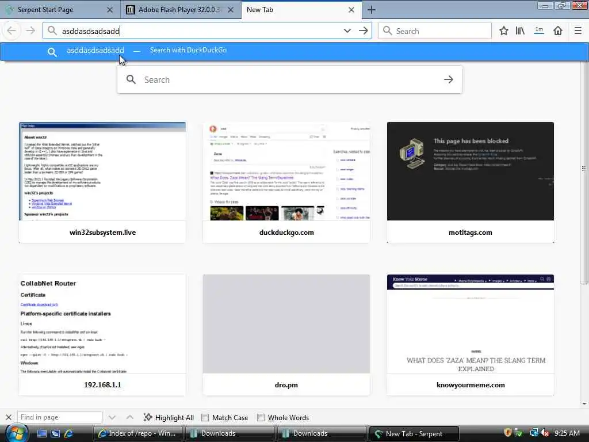Click the 9:25 AM clock
Screen dimensions: 589x442
(x=567, y=433)
